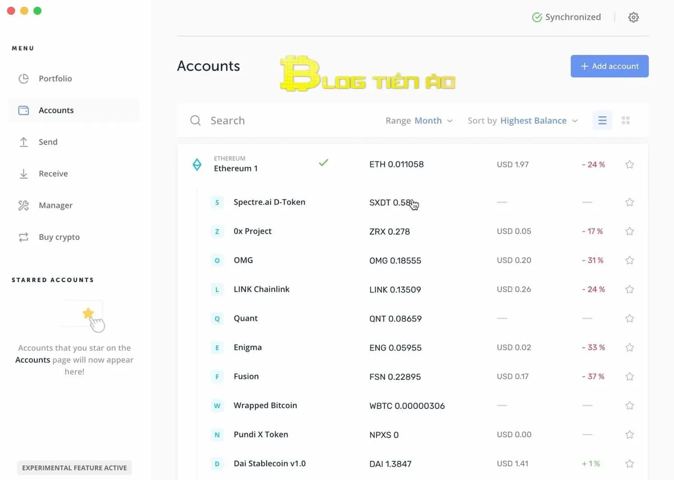Click the Add account button

click(609, 66)
